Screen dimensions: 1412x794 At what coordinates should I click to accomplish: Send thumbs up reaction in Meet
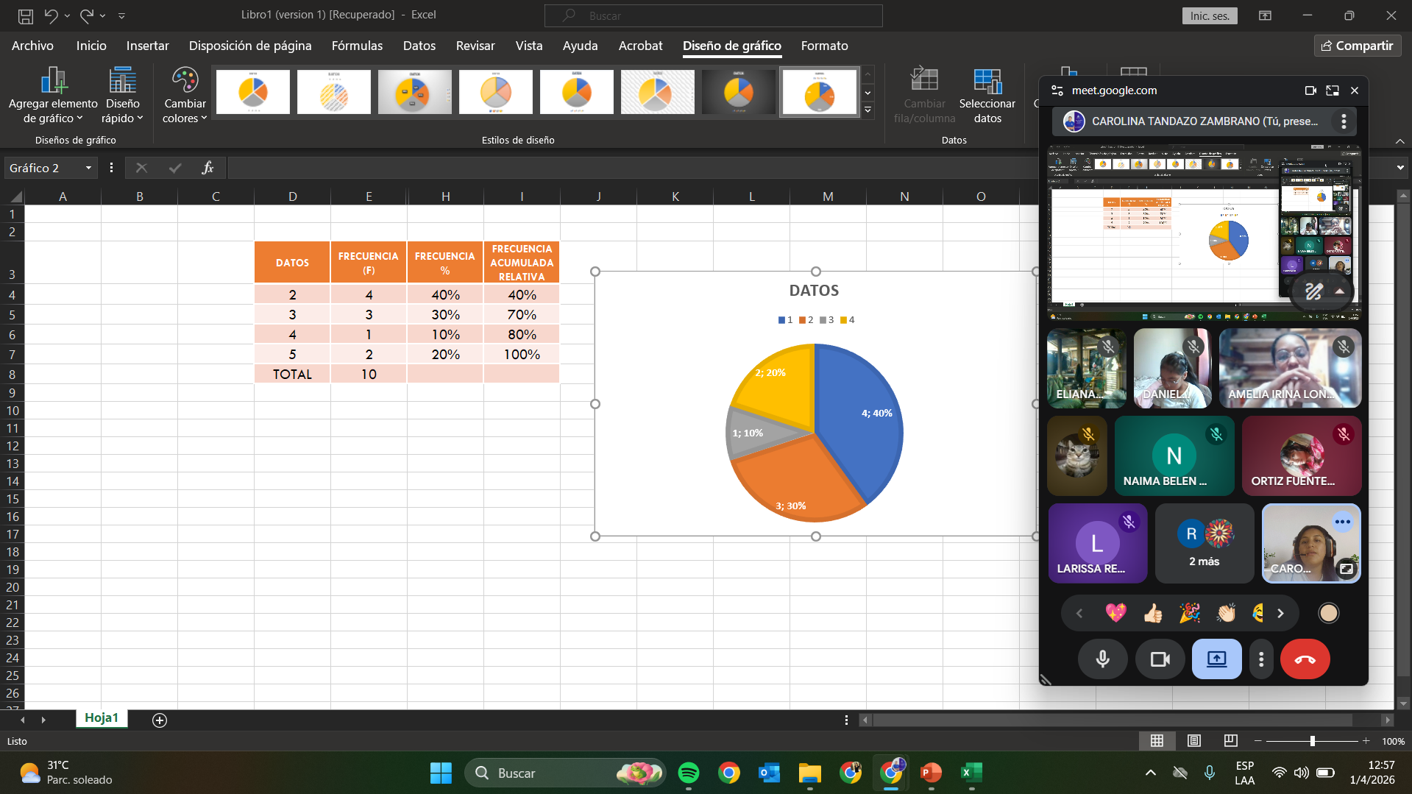tap(1153, 613)
